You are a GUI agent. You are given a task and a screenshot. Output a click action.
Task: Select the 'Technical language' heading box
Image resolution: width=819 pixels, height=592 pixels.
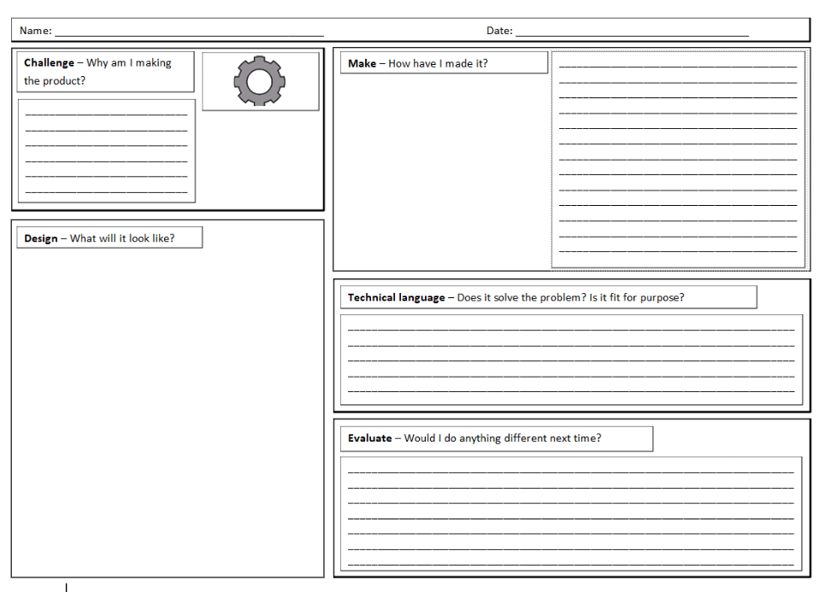click(x=545, y=297)
